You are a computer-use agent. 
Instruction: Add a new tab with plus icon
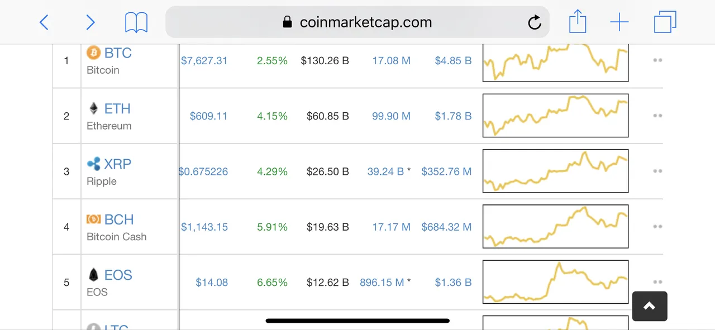pyautogui.click(x=619, y=22)
